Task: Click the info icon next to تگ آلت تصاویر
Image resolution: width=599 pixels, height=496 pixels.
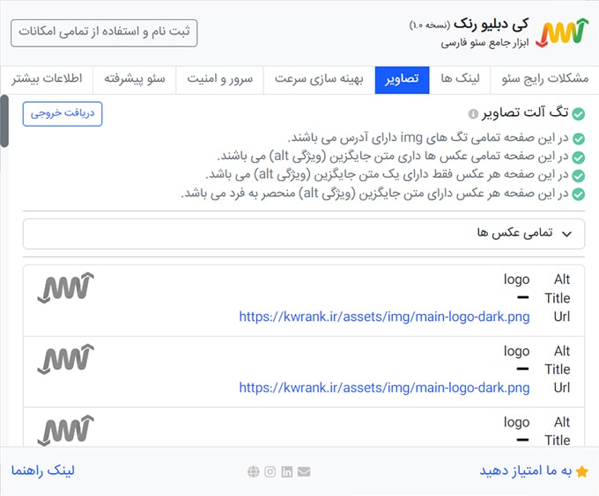Action: pyautogui.click(x=473, y=113)
